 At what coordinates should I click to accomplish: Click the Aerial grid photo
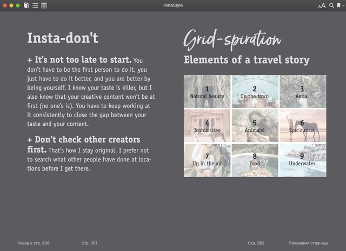pos(302,92)
